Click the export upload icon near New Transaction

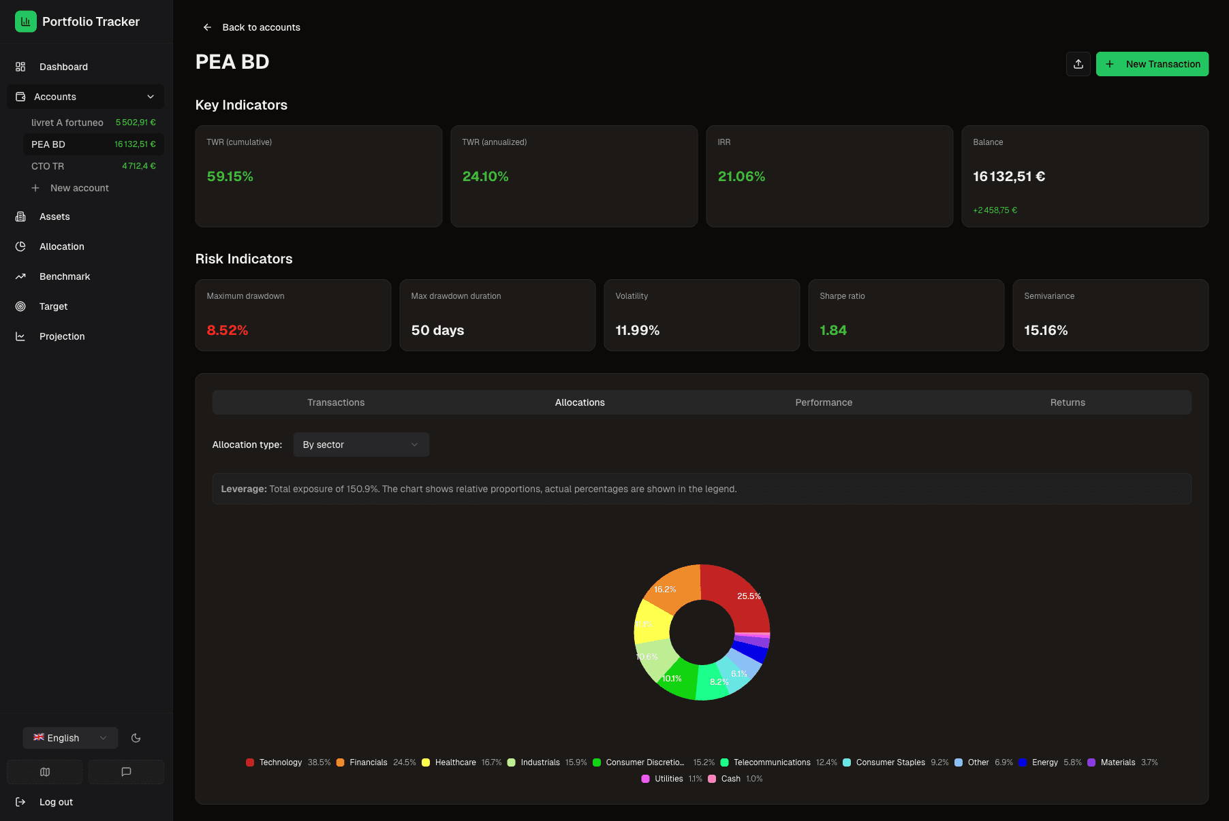pos(1078,63)
